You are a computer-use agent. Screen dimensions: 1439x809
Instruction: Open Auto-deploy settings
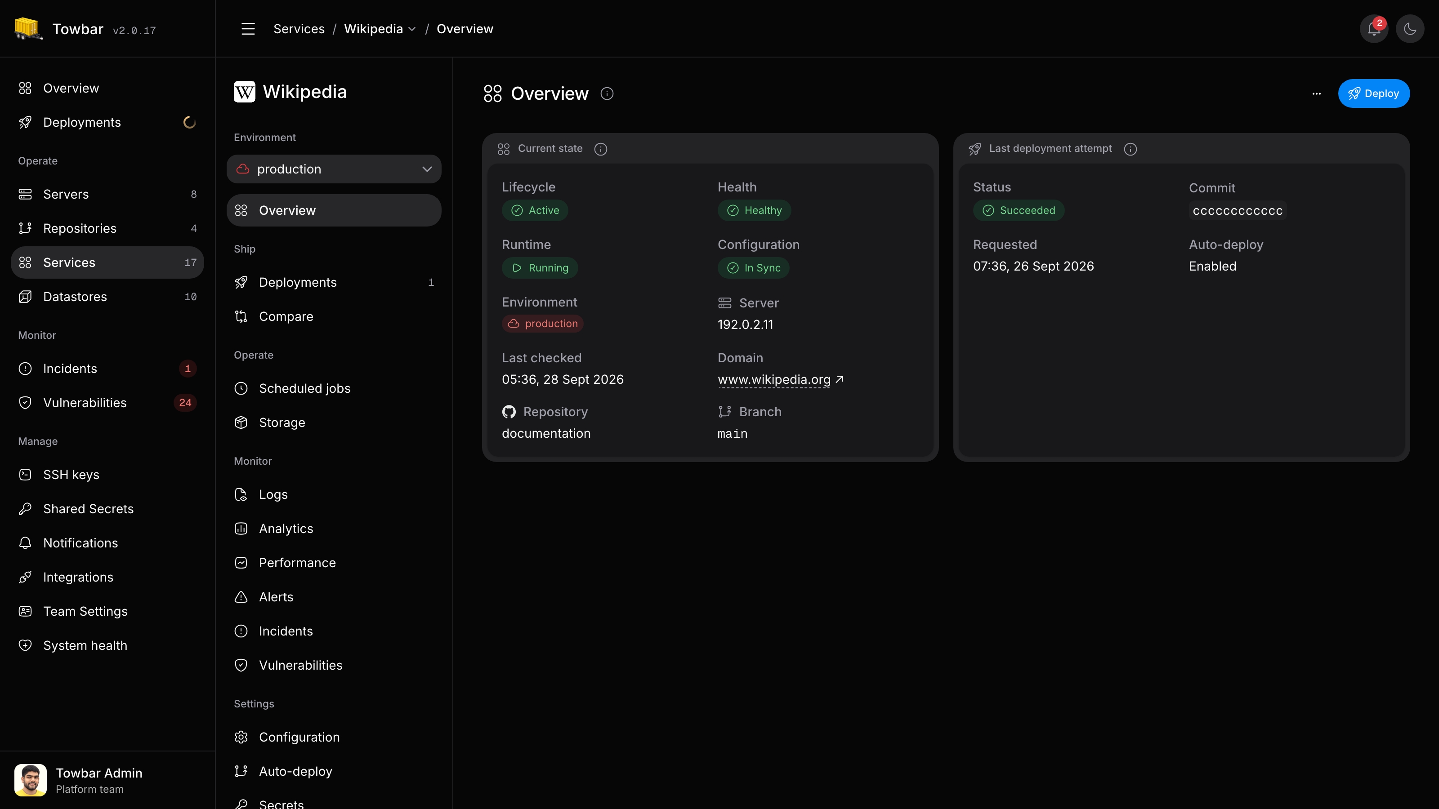pyautogui.click(x=334, y=771)
